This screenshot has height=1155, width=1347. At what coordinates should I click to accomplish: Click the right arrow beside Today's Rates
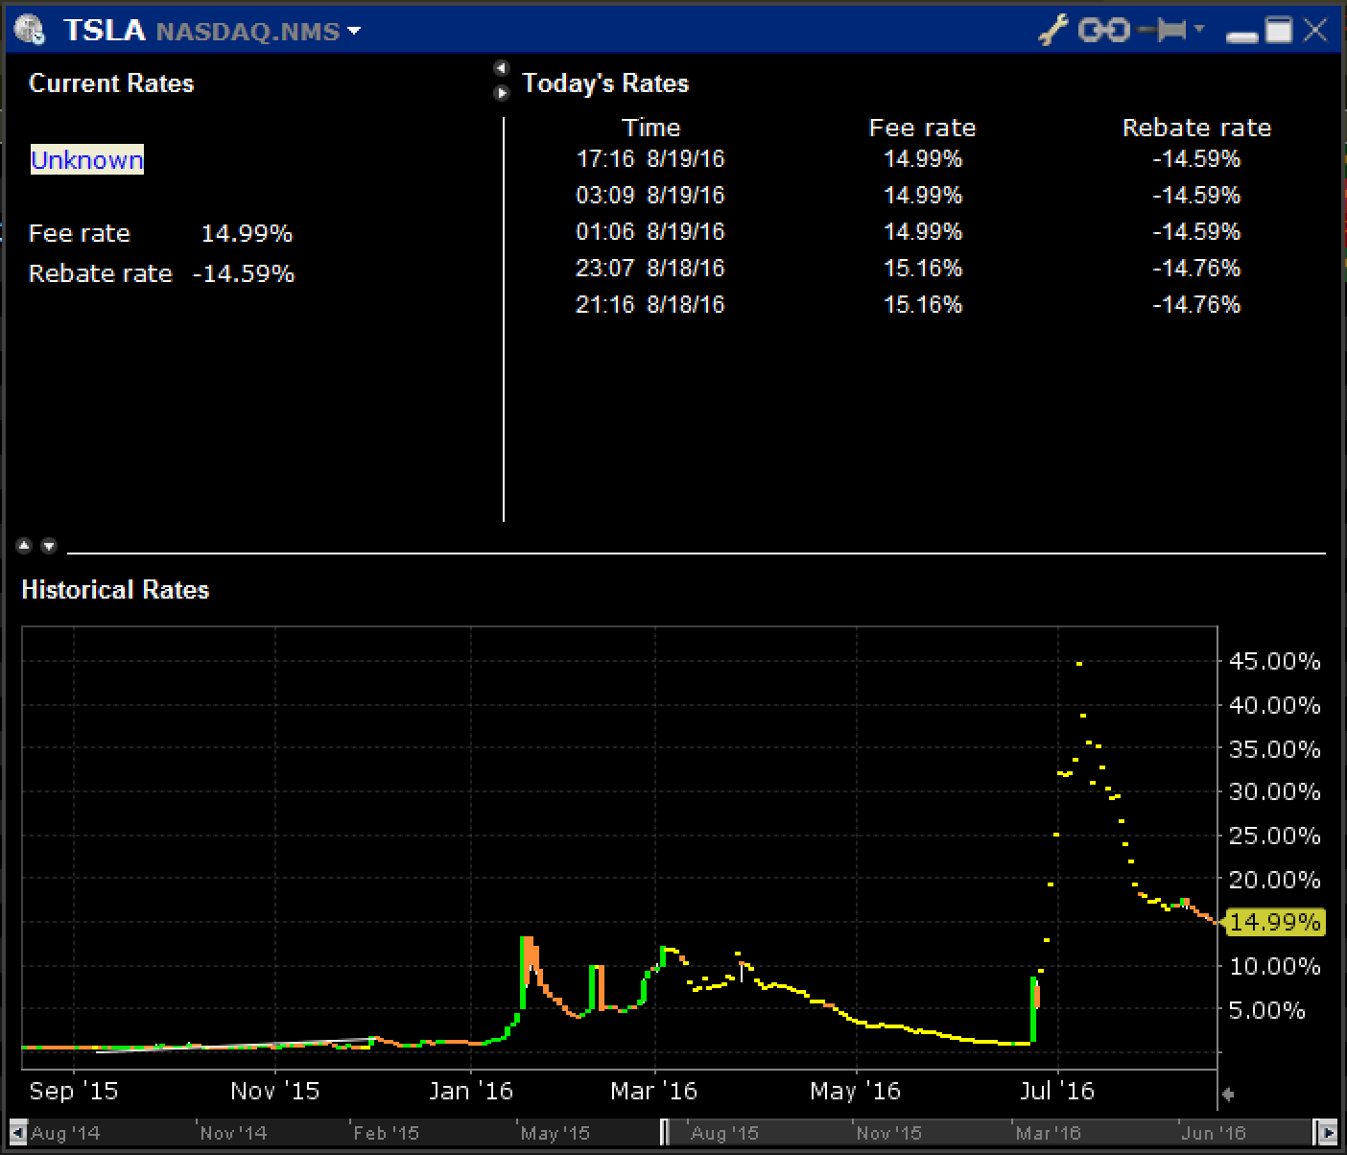pyautogui.click(x=501, y=93)
